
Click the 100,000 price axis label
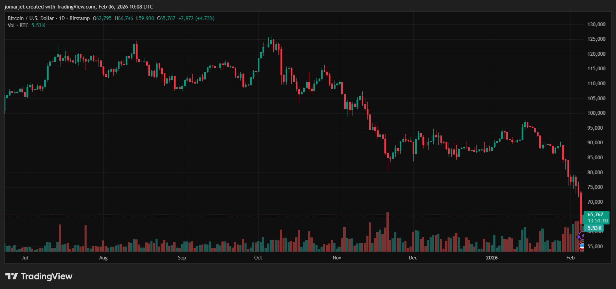coord(597,113)
